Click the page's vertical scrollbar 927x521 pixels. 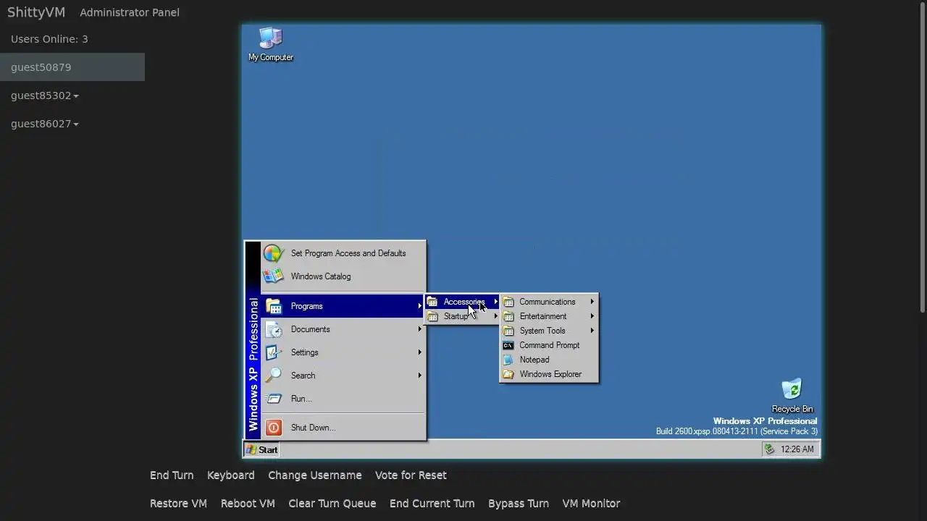(923, 157)
